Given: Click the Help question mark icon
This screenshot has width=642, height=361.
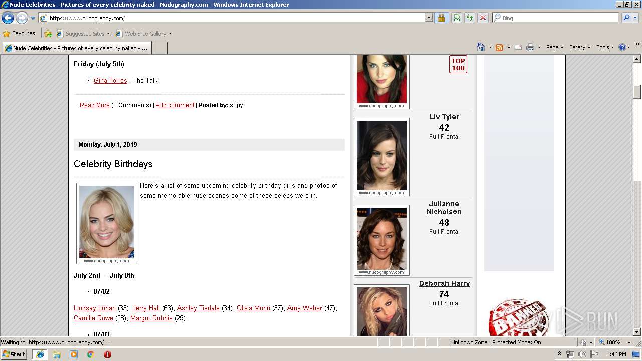Looking at the screenshot, I should (622, 47).
